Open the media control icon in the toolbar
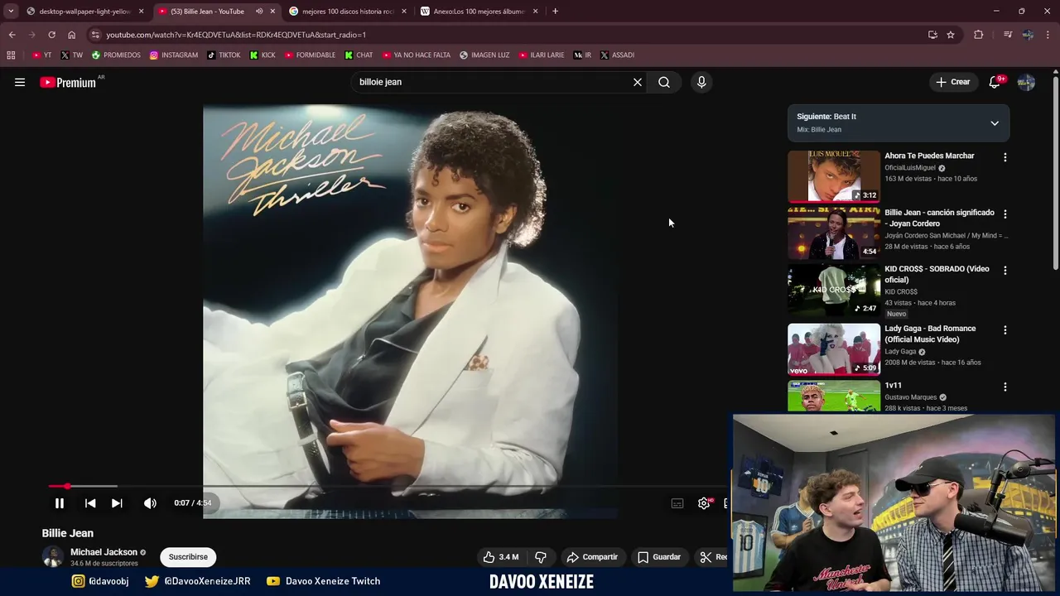Screen dimensions: 1060x596 click(x=1007, y=35)
